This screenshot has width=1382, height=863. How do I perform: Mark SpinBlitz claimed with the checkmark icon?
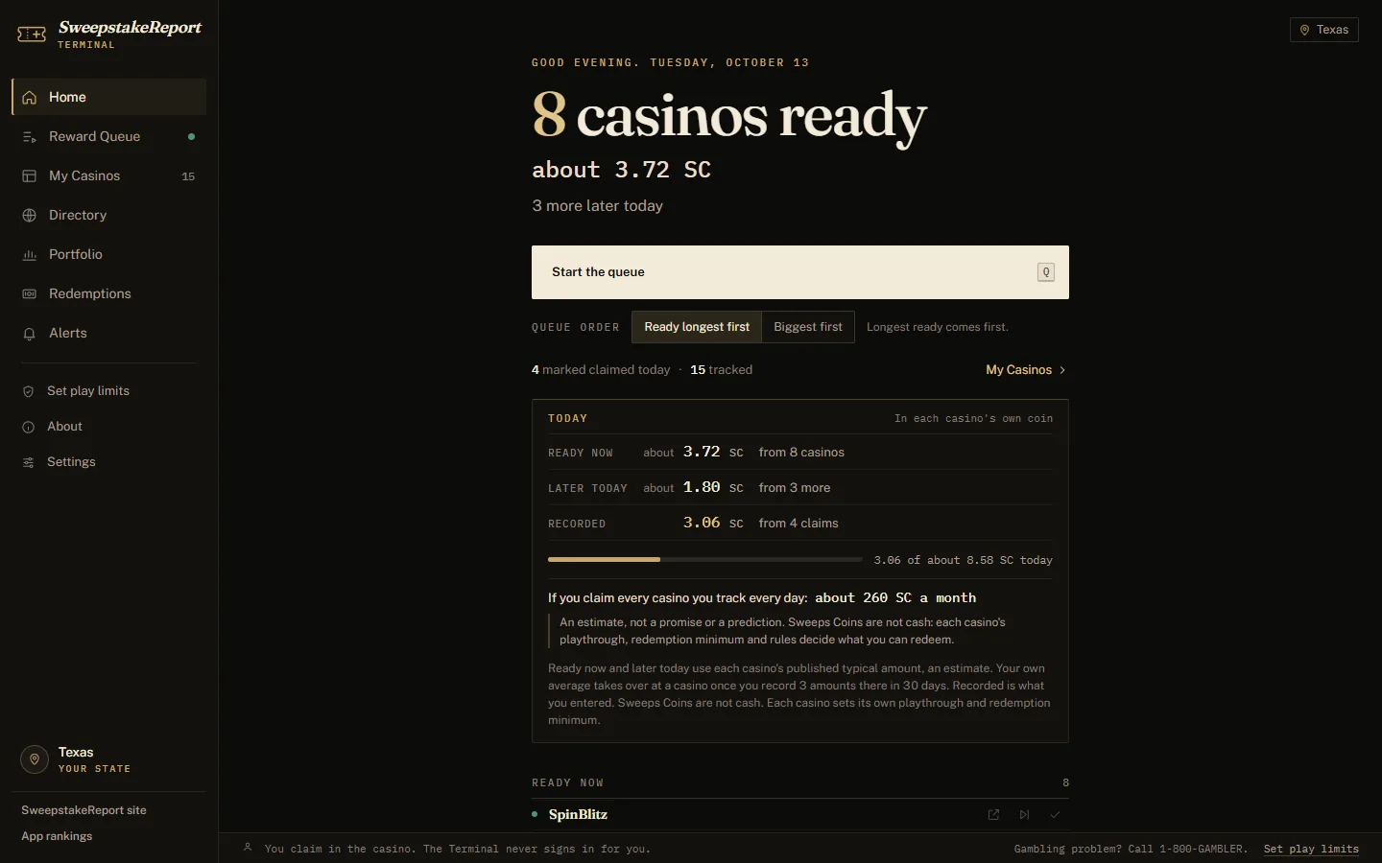point(1055,815)
